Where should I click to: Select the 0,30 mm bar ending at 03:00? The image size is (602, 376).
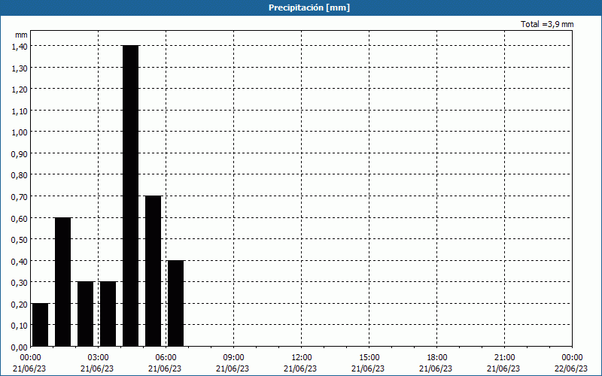86,314
